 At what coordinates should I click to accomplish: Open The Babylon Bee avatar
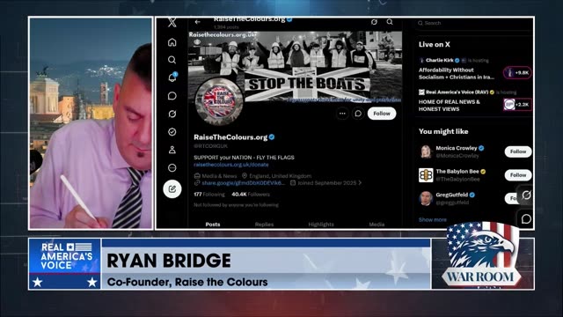point(426,175)
